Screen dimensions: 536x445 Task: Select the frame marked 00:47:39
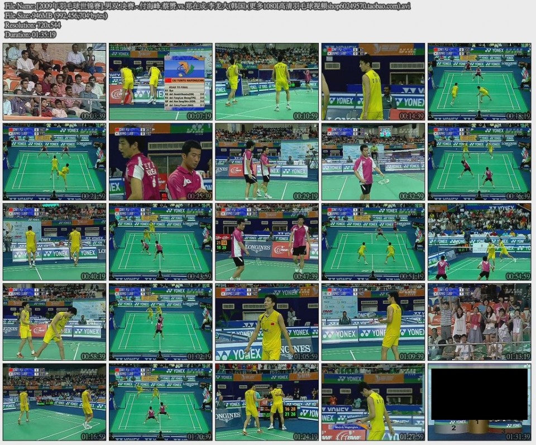[267, 242]
